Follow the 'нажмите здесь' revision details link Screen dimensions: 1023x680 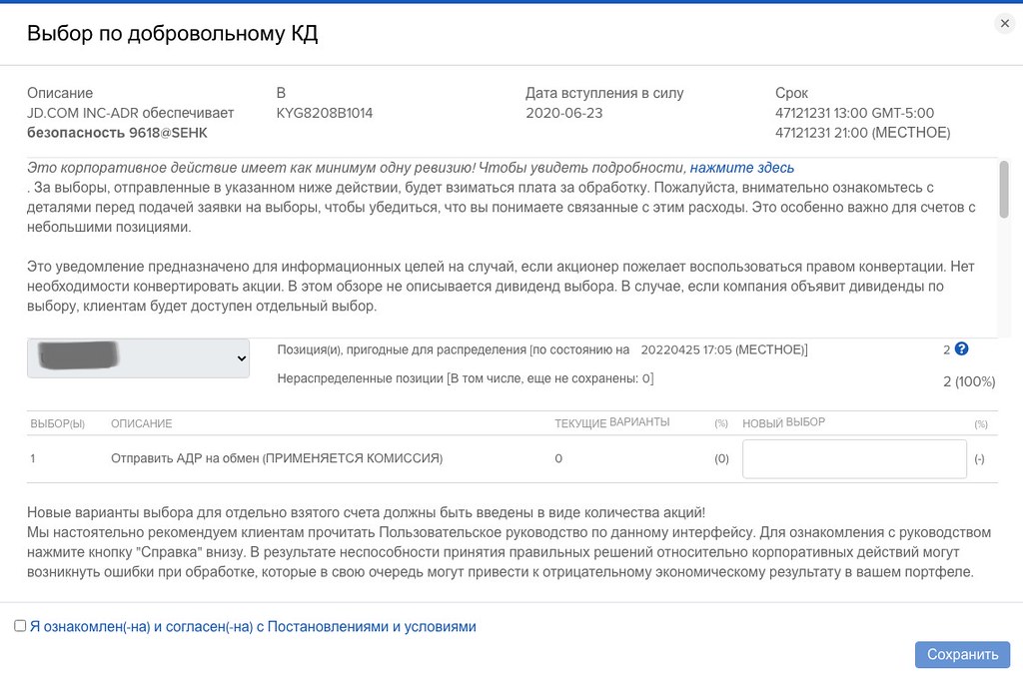(x=742, y=168)
